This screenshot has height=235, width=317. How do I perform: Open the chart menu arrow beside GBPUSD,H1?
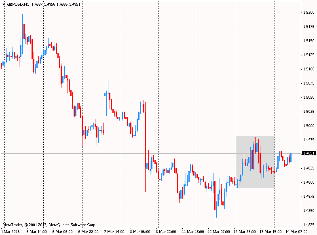(x=4, y=4)
